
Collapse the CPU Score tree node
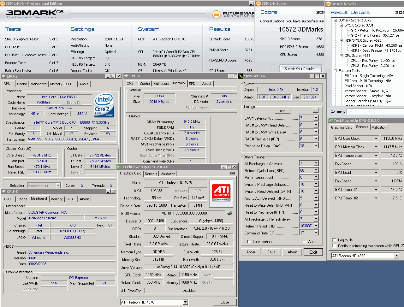click(342, 56)
